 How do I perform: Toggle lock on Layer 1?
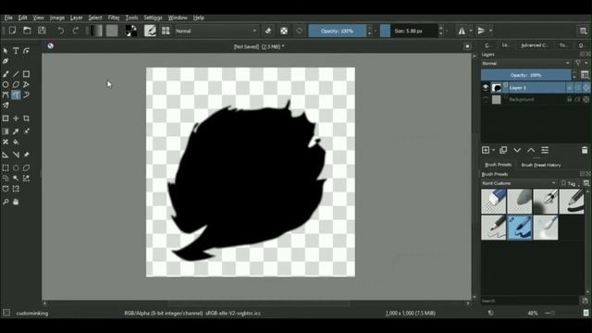coord(570,88)
